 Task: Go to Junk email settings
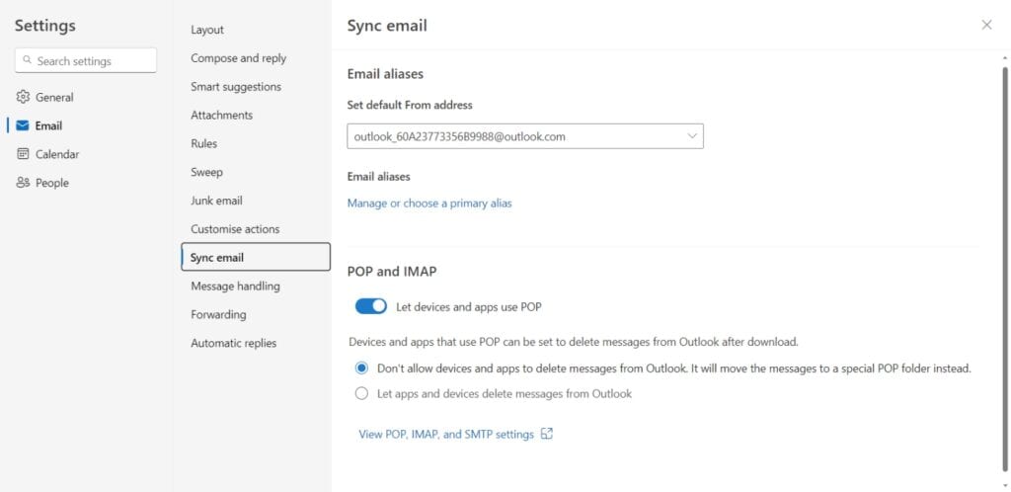[x=216, y=201]
